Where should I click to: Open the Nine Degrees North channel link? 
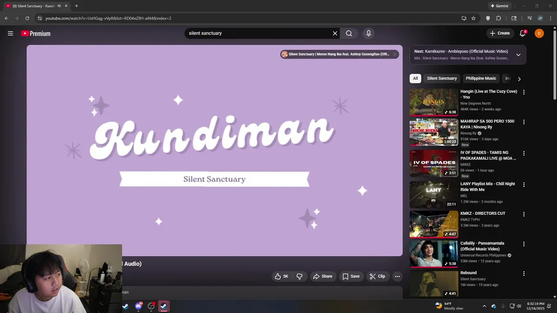pos(476,103)
